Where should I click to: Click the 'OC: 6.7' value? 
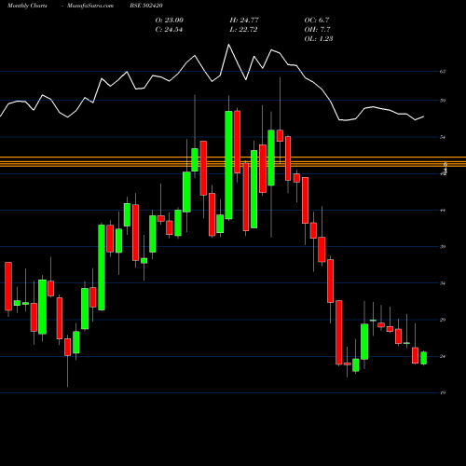click(x=317, y=21)
